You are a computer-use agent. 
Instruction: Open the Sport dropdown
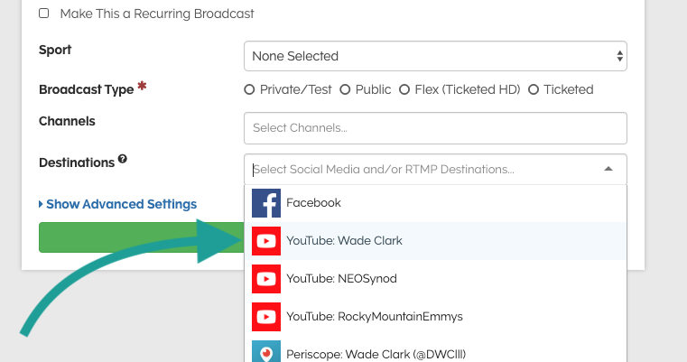pos(435,56)
